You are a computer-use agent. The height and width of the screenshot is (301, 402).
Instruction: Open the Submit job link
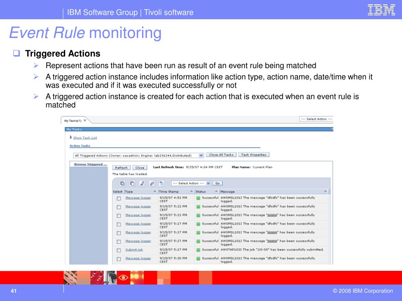(134, 250)
